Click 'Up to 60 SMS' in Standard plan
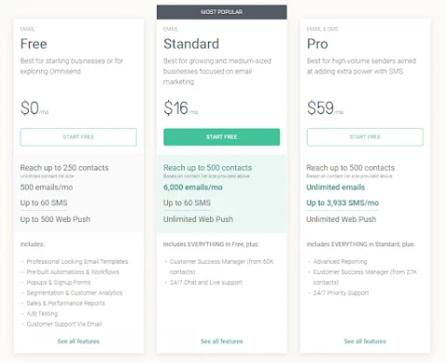This screenshot has width=446, height=363. click(x=187, y=203)
